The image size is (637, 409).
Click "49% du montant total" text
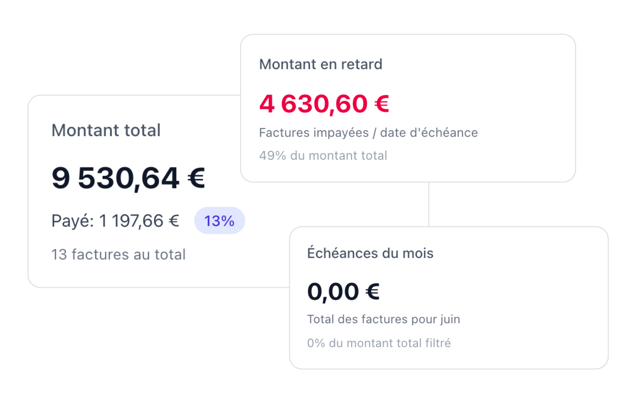pos(323,156)
